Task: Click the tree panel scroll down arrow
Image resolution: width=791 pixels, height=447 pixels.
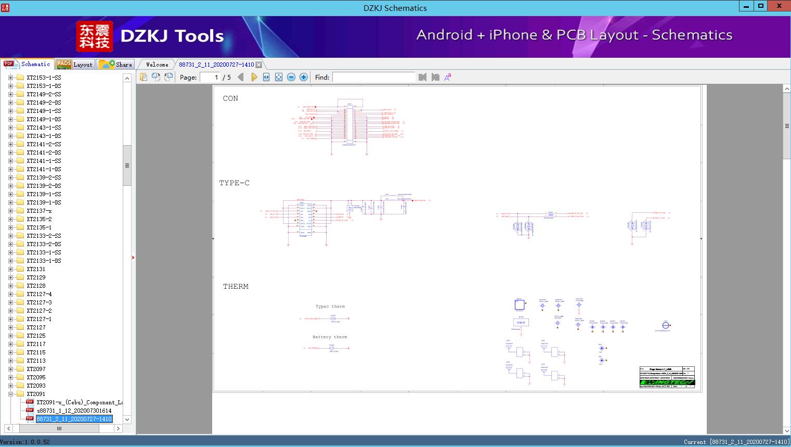Action: click(127, 419)
